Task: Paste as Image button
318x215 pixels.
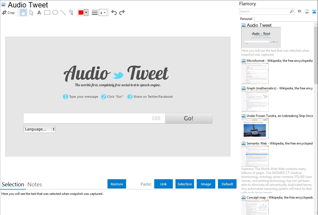Action: coord(206,184)
